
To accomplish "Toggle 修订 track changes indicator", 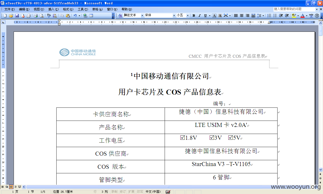I will (x=123, y=192).
